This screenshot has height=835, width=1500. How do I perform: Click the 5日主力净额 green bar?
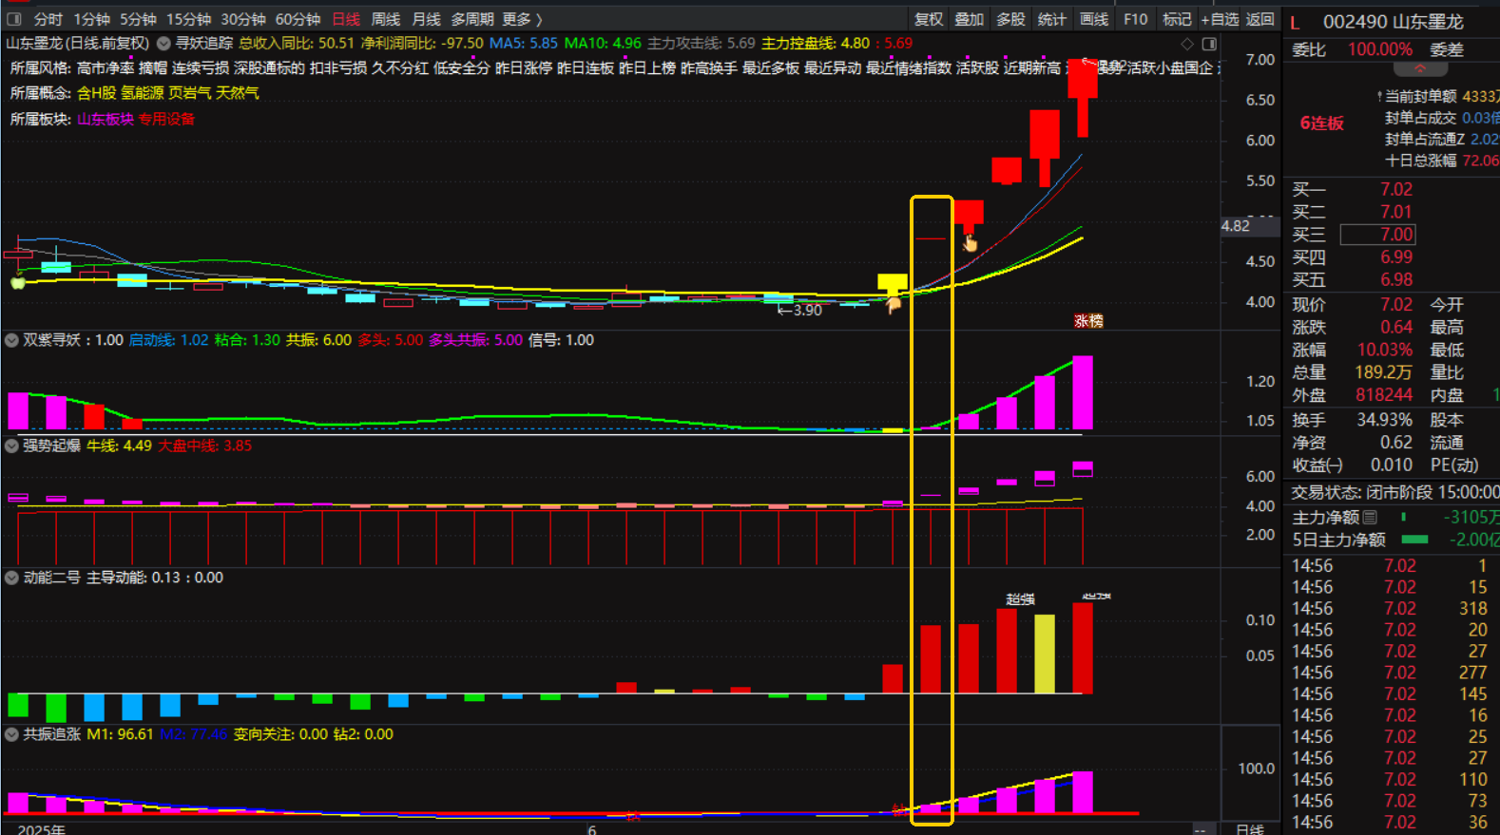point(1414,540)
